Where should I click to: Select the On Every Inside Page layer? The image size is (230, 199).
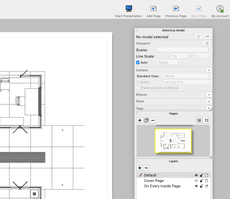162,186
